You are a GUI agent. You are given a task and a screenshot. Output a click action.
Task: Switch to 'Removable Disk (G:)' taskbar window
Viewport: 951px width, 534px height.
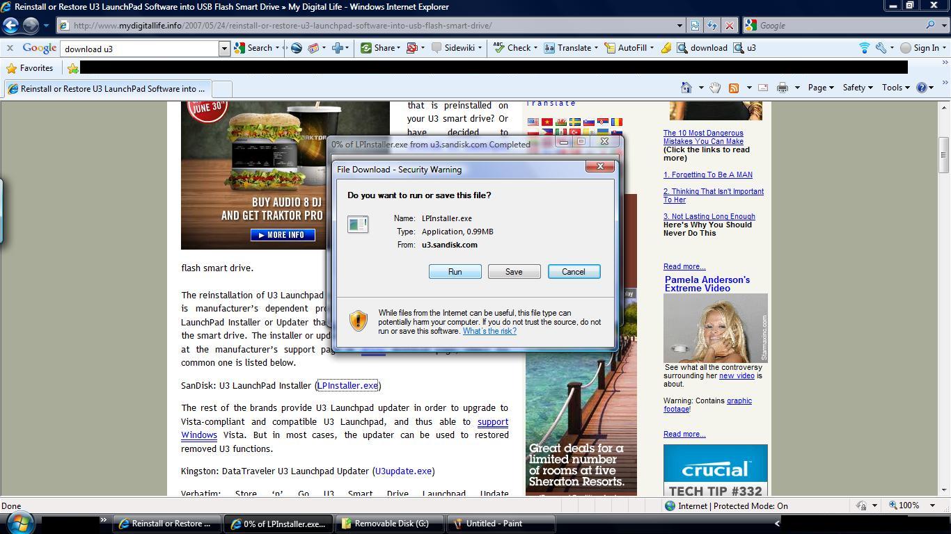coord(389,524)
